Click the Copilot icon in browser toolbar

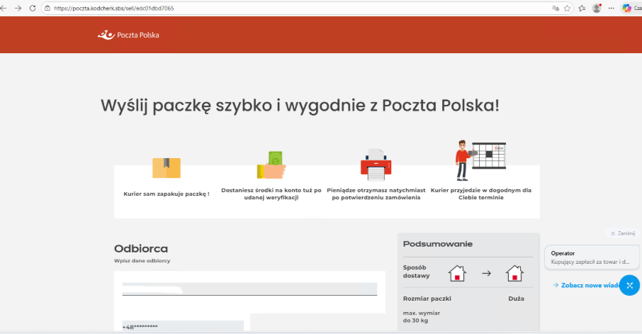click(626, 8)
